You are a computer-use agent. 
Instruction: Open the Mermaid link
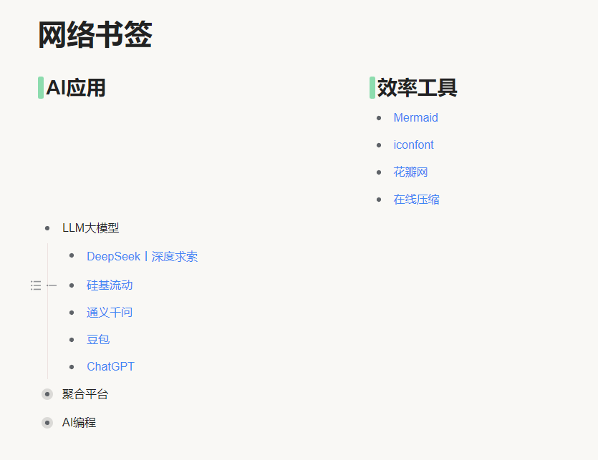click(415, 118)
